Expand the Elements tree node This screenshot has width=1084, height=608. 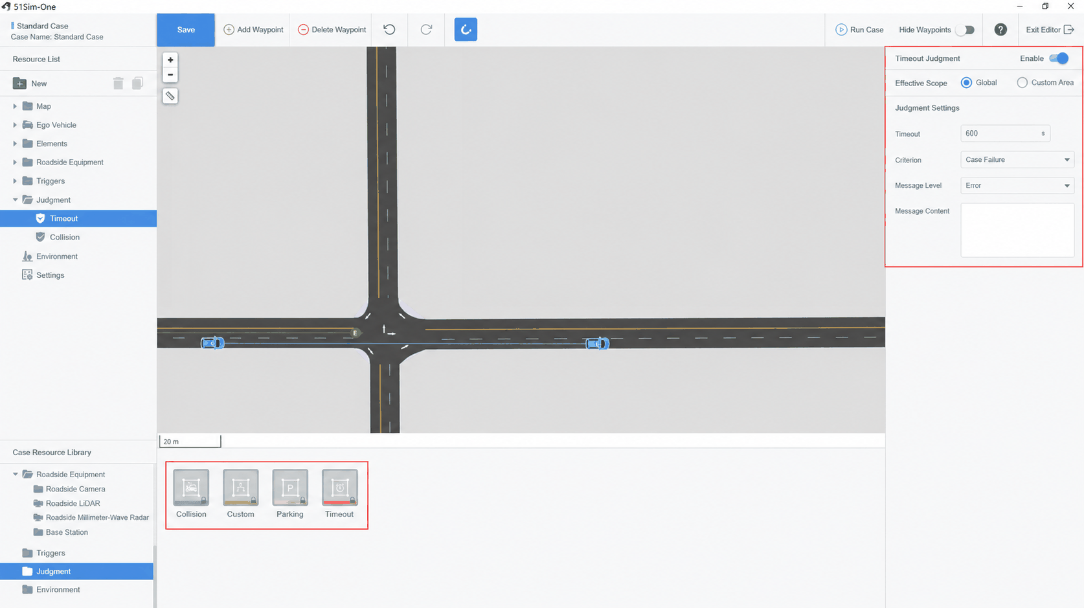point(15,144)
